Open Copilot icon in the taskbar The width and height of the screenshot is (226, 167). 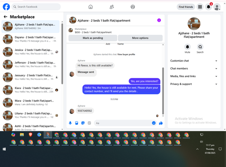click(13, 135)
